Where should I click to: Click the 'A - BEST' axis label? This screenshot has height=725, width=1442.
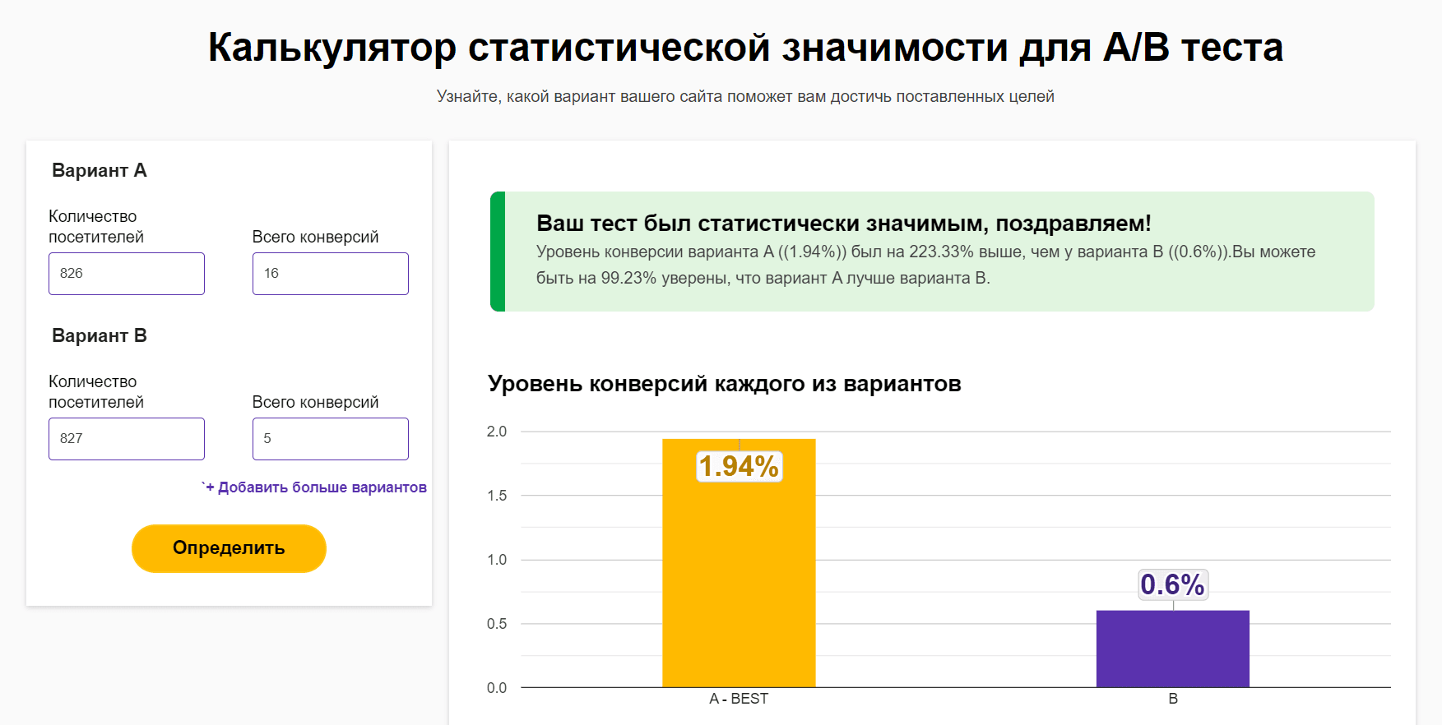(x=739, y=699)
